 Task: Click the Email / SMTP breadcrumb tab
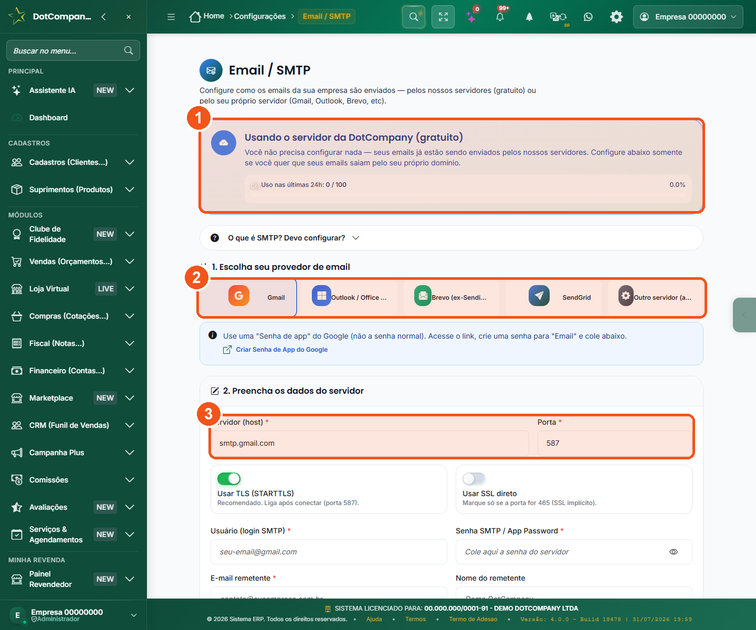point(327,16)
